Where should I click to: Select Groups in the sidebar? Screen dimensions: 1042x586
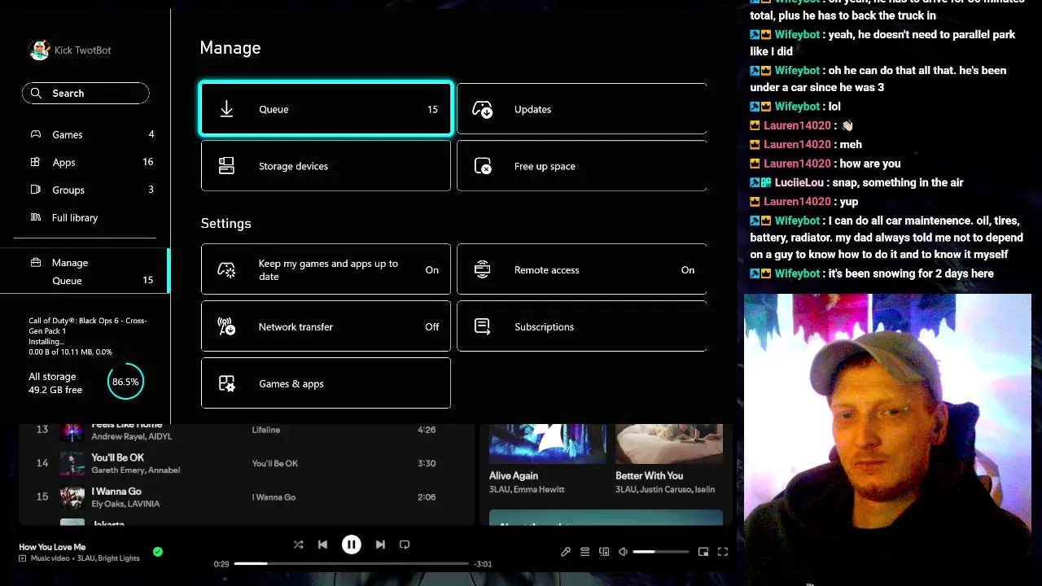[91, 190]
